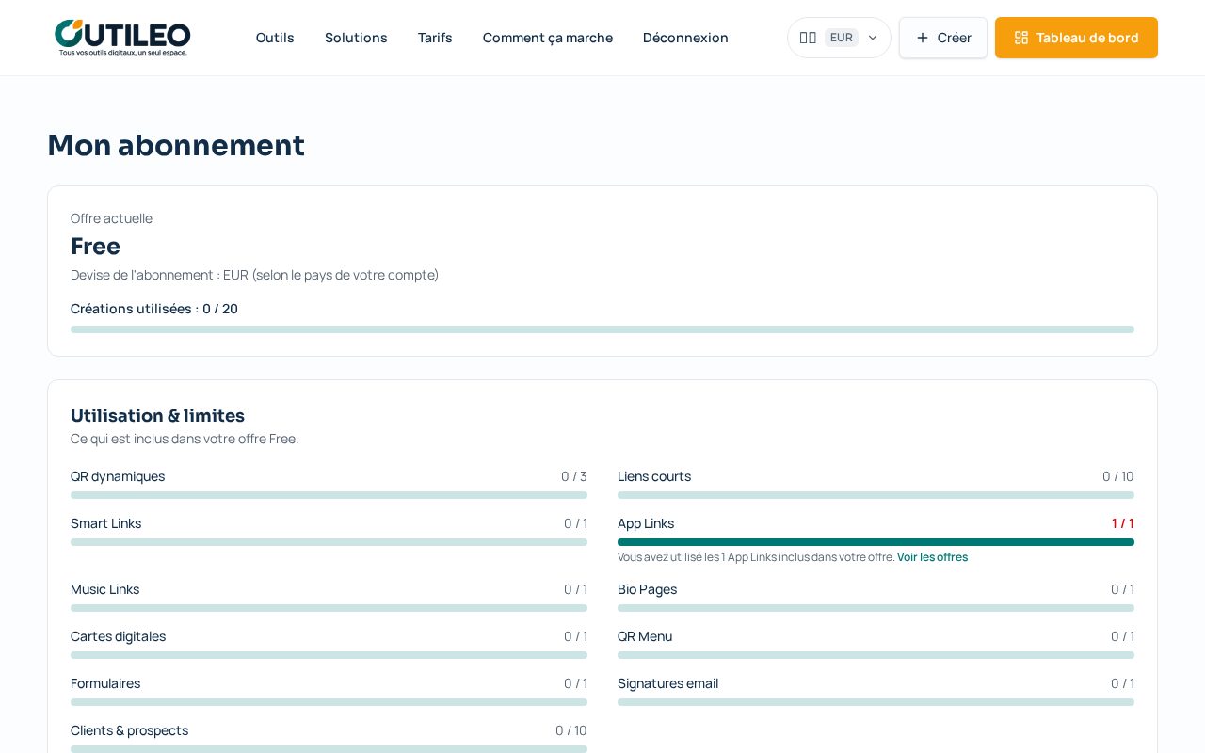The height and width of the screenshot is (753, 1205).
Task: Open the Solutions menu
Action: point(356,38)
